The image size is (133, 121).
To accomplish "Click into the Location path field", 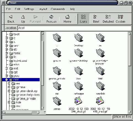I will (74, 28).
